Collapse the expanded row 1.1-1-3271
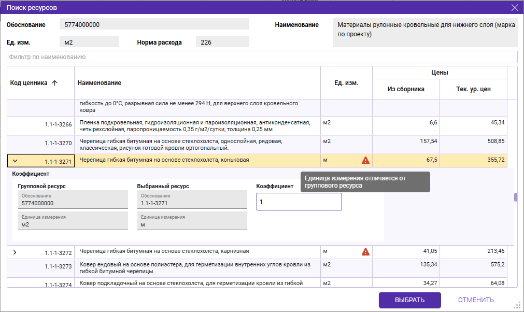This screenshot has height=312, width=524. pos(15,161)
